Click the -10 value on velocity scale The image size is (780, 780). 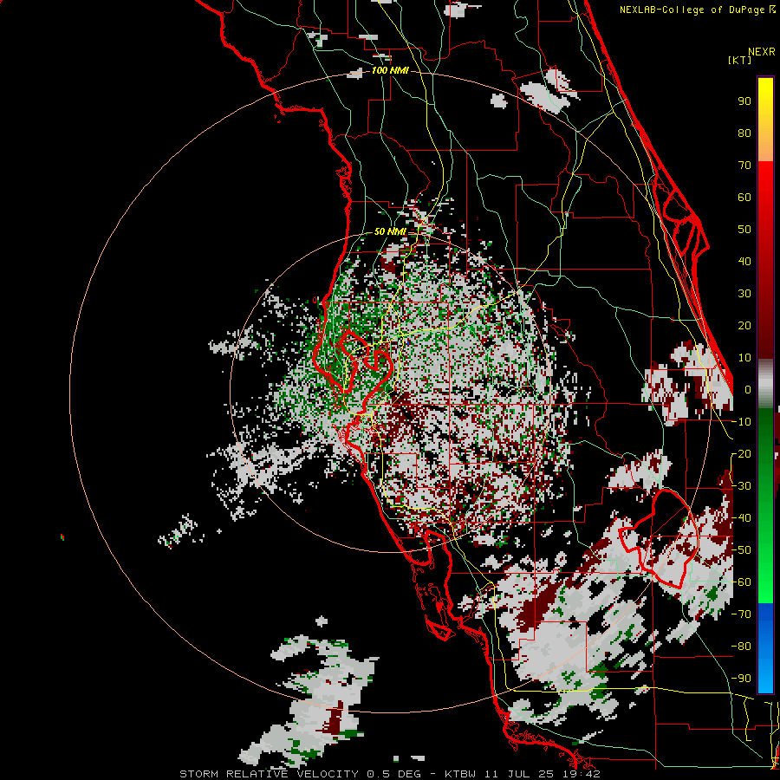point(741,422)
